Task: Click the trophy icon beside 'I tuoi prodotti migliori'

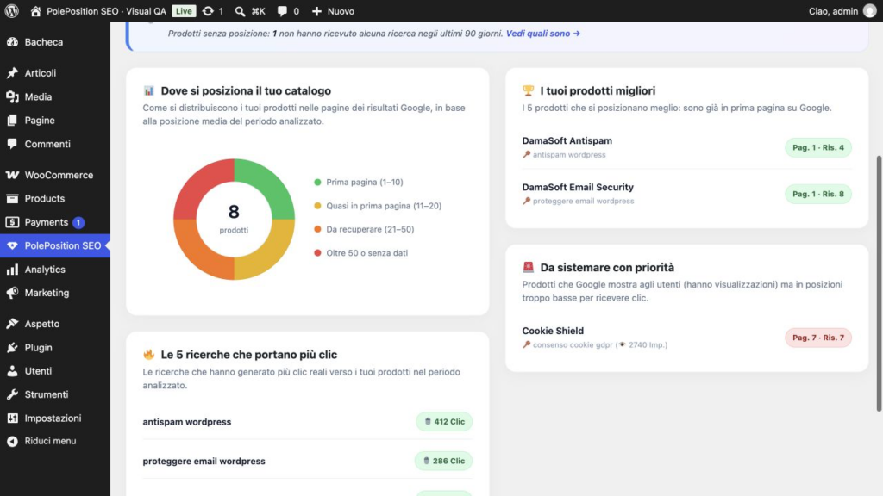Action: coord(528,90)
